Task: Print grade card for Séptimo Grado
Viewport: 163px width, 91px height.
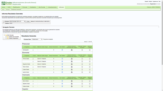Action: tap(82, 84)
